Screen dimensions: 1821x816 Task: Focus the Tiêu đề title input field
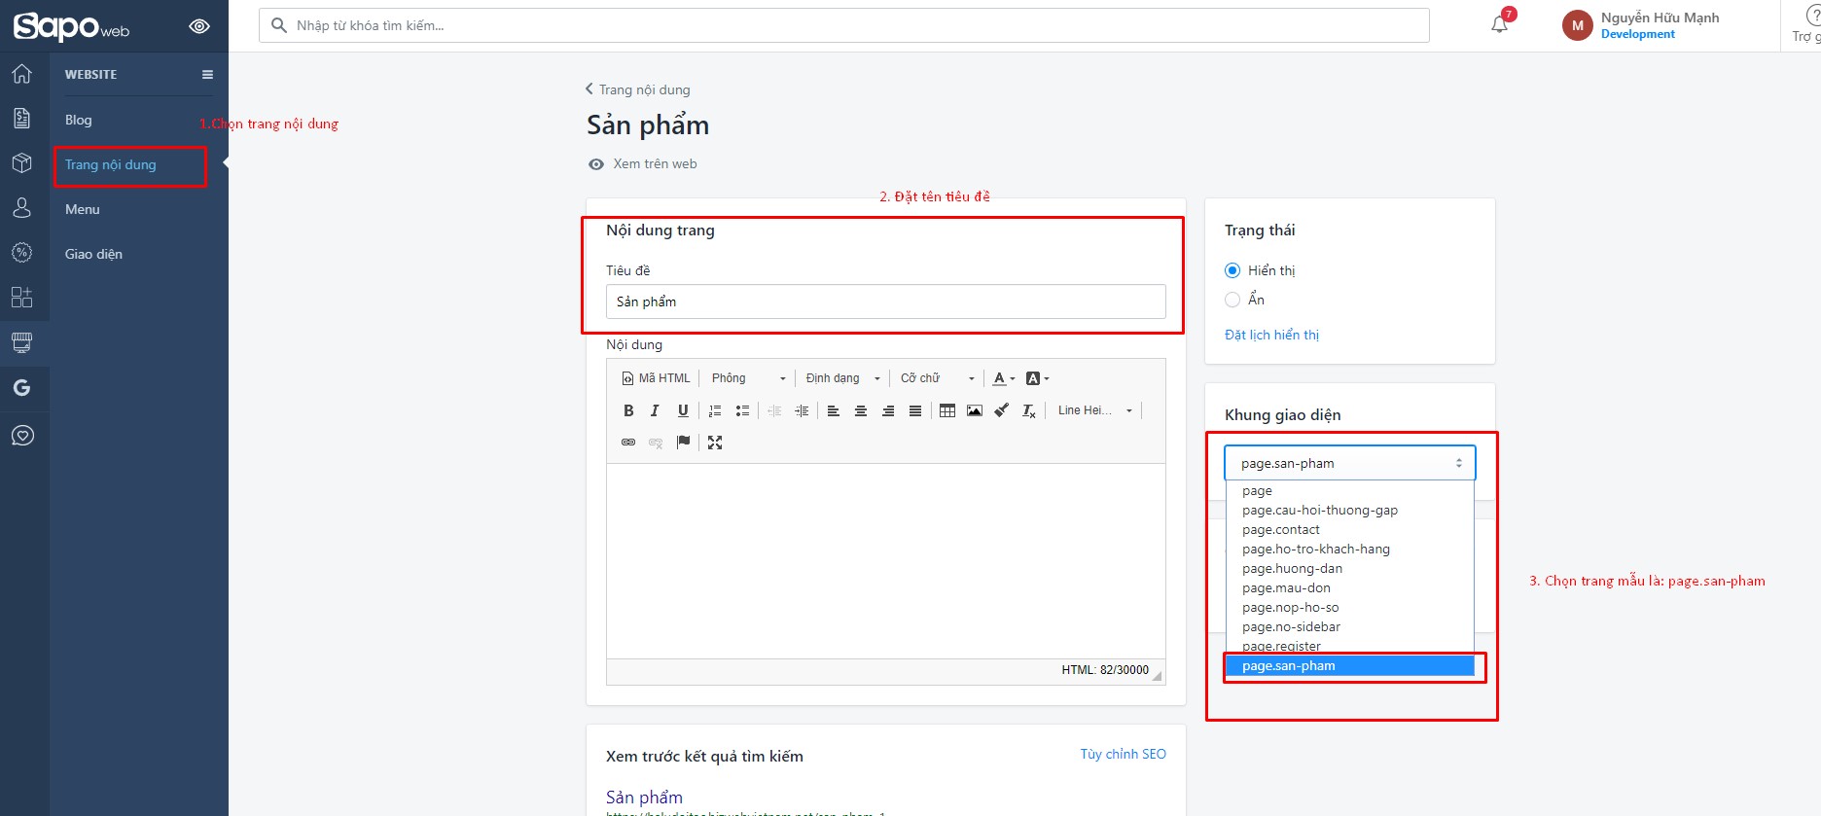[x=885, y=302]
